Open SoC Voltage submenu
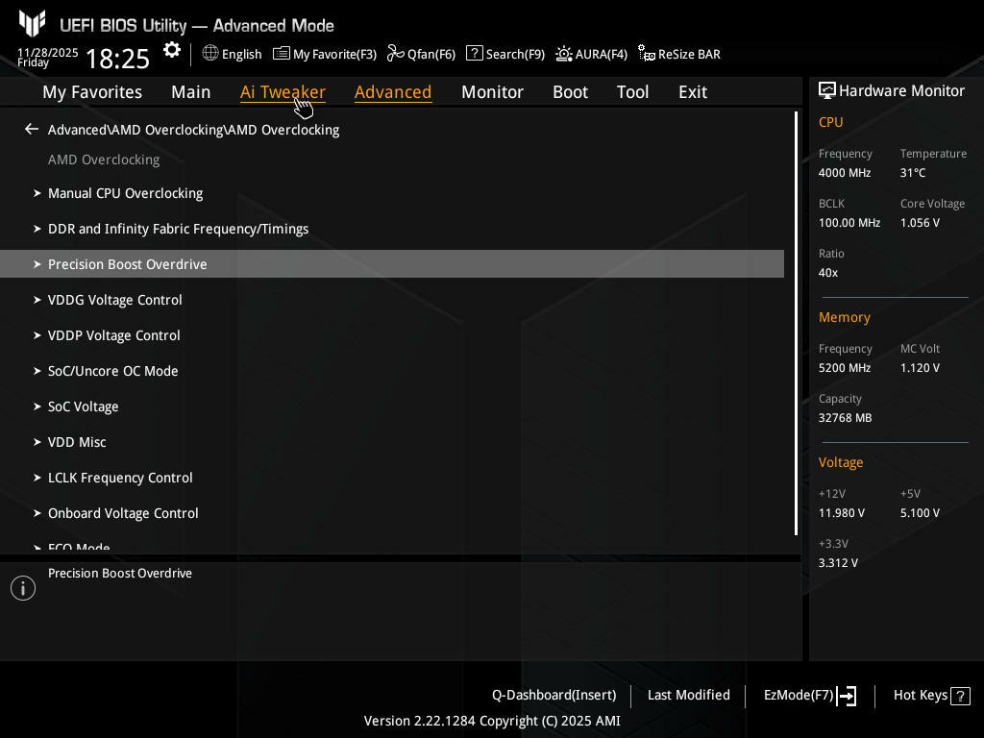Image resolution: width=984 pixels, height=738 pixels. coord(83,406)
